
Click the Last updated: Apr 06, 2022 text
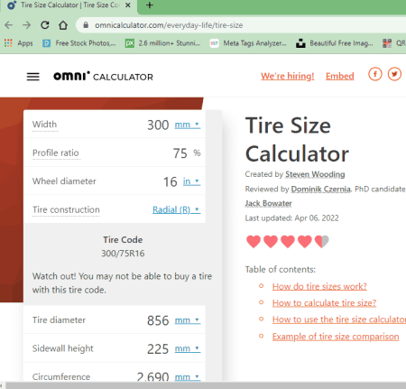pos(291,218)
